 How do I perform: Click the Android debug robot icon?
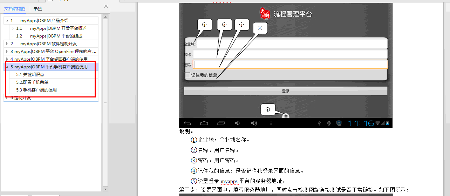[x=329, y=123]
